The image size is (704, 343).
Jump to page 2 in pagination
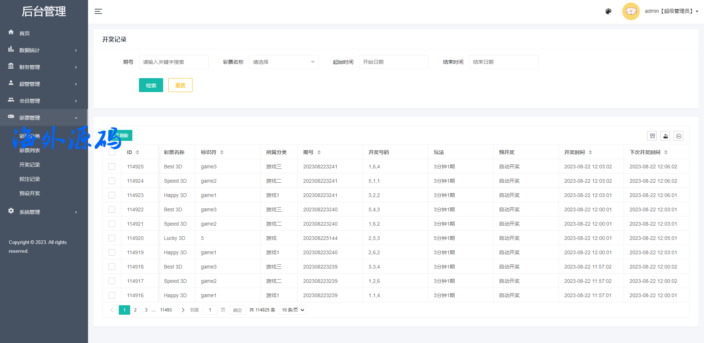(x=135, y=310)
